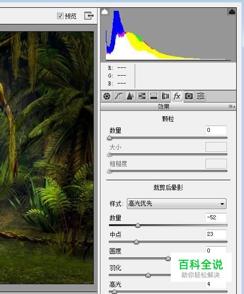This screenshot has height=294, width=244.
Task: Toggle highlight clipping warning in histogram
Action: click(232, 12)
